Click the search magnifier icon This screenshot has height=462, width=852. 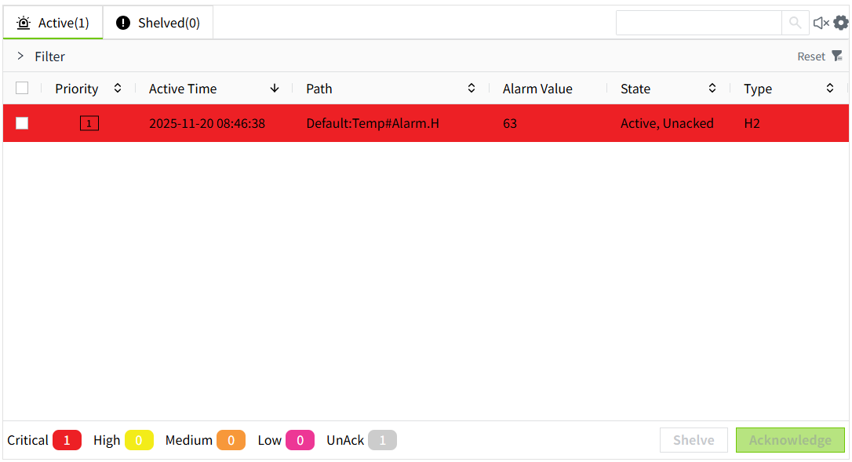point(795,23)
